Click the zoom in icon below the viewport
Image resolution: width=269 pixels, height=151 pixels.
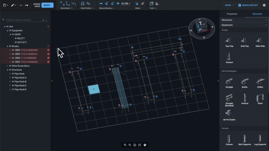pyautogui.click(x=125, y=145)
